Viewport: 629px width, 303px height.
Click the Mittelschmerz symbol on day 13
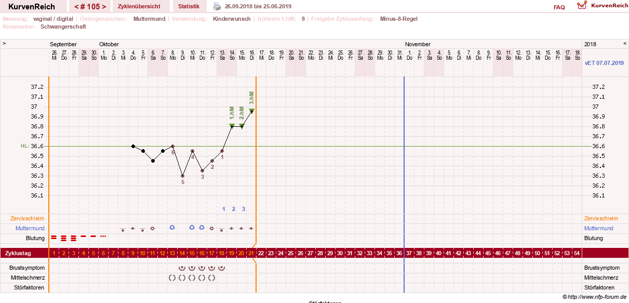(172, 278)
